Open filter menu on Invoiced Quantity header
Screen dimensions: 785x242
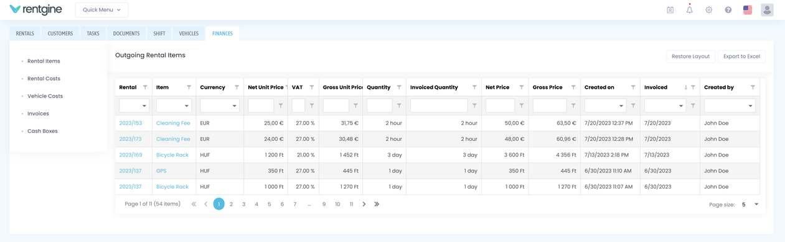coord(474,87)
